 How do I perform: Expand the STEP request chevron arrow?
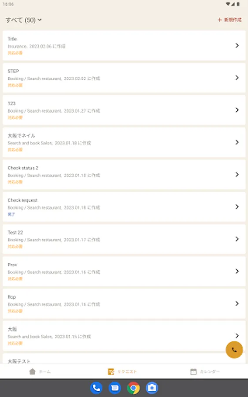(x=237, y=78)
